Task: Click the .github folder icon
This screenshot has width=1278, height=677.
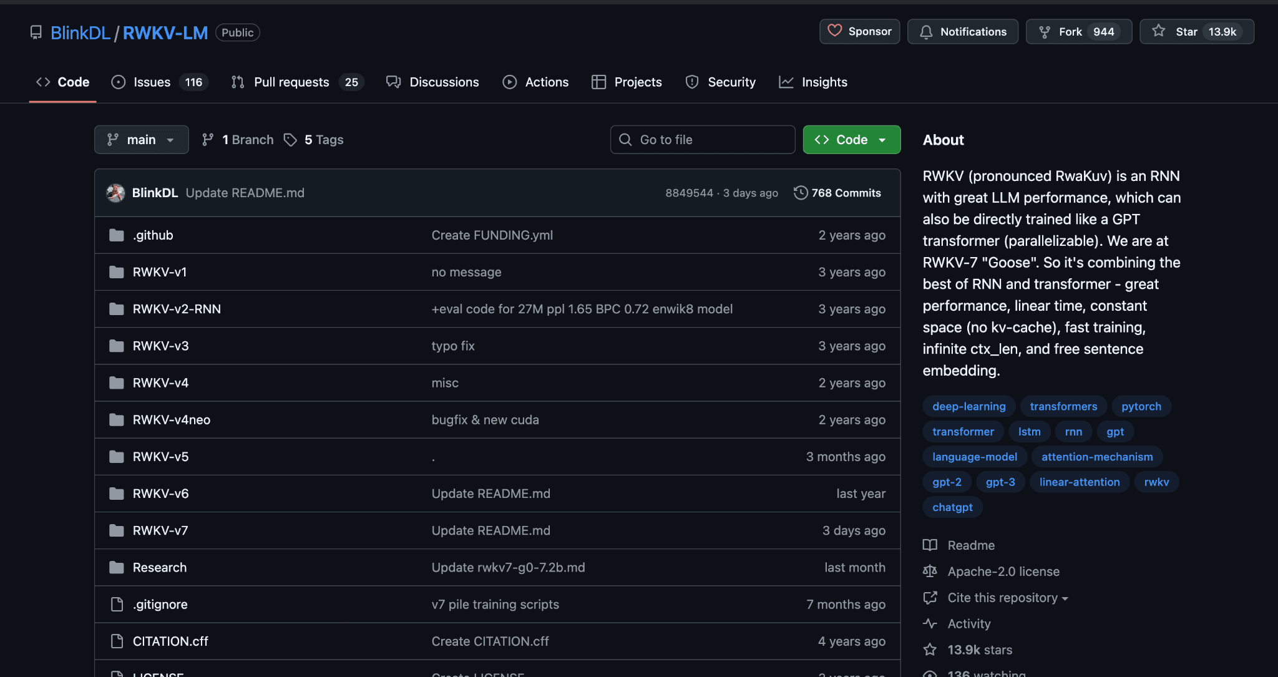Action: [x=117, y=235]
